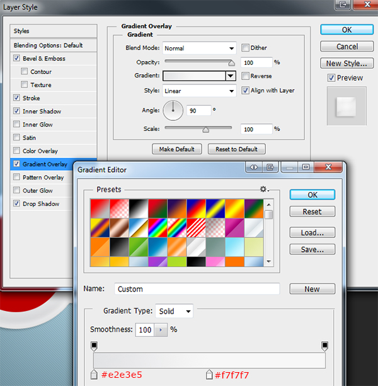Click the Smoothness value field
The height and width of the screenshot is (386, 378).
[x=145, y=330]
